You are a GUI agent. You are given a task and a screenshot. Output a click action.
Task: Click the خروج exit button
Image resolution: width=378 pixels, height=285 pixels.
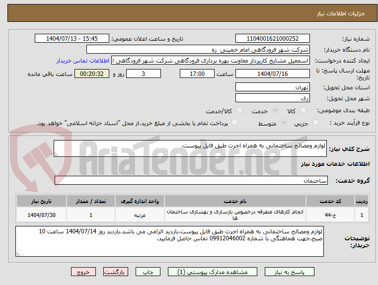click(83, 272)
